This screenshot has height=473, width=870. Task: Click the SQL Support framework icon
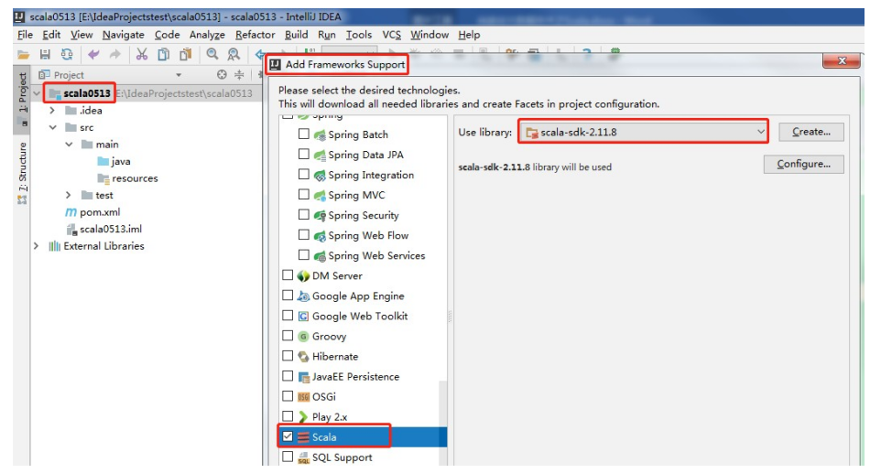303,457
